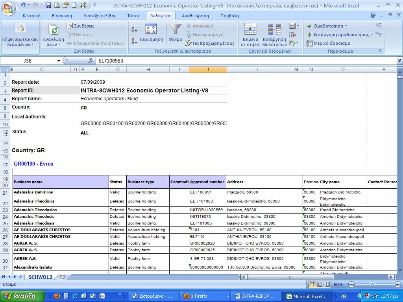
Task: Open Print Preview from quick access toolbar
Action: click(57, 5)
